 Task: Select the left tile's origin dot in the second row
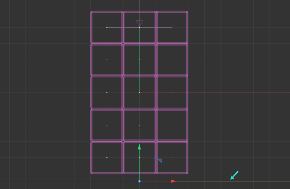pyautogui.click(x=107, y=60)
